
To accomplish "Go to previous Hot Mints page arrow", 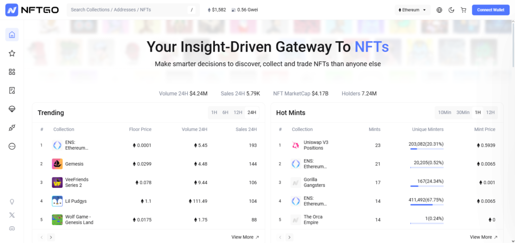I will pyautogui.click(x=280, y=237).
